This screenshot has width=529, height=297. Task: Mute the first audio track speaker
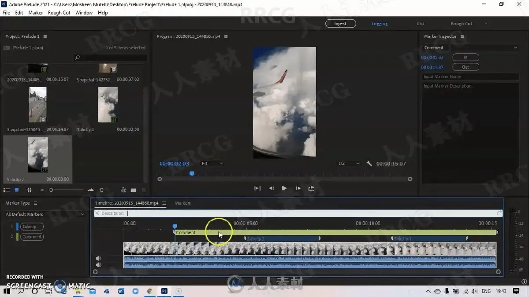pos(99,259)
